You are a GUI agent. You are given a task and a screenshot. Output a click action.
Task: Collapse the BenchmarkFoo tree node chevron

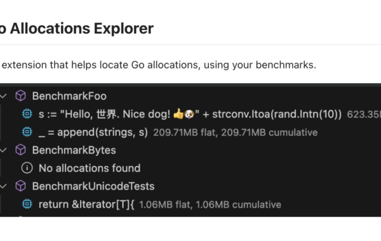coord(3,96)
